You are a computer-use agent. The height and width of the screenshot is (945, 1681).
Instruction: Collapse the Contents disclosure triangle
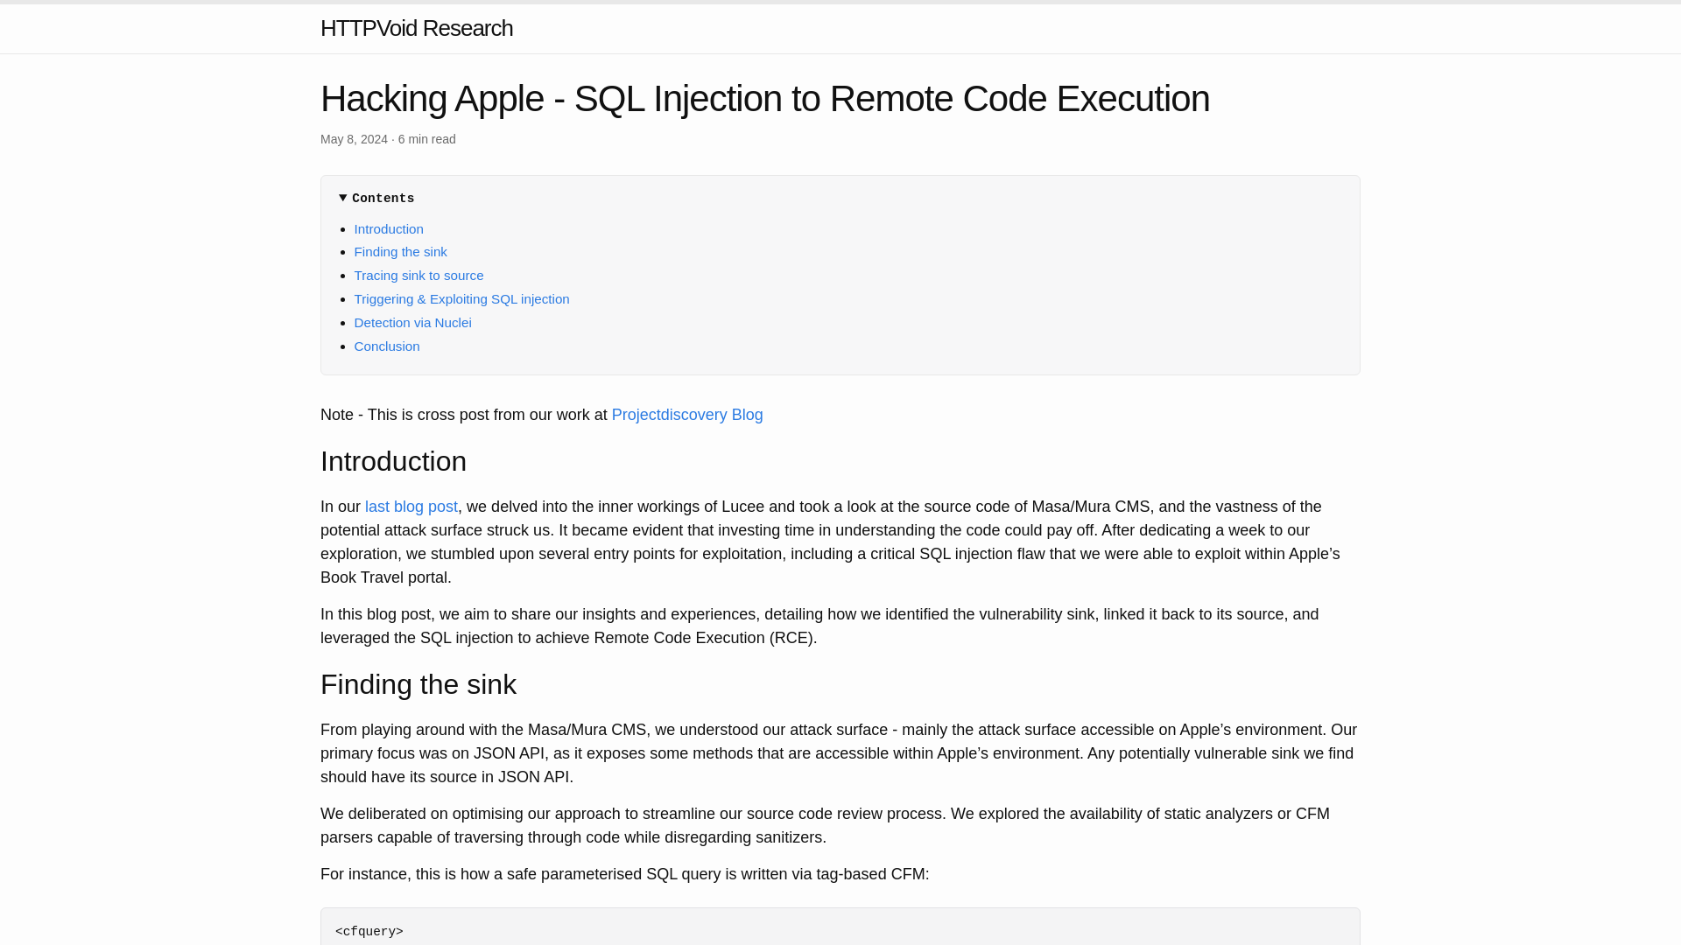(x=343, y=198)
